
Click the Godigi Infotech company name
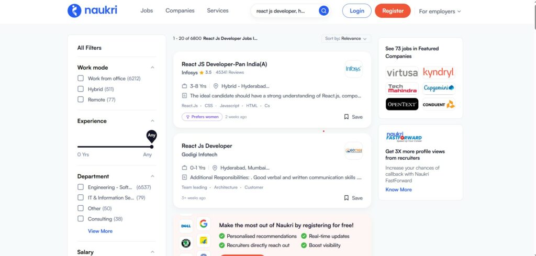pos(199,154)
